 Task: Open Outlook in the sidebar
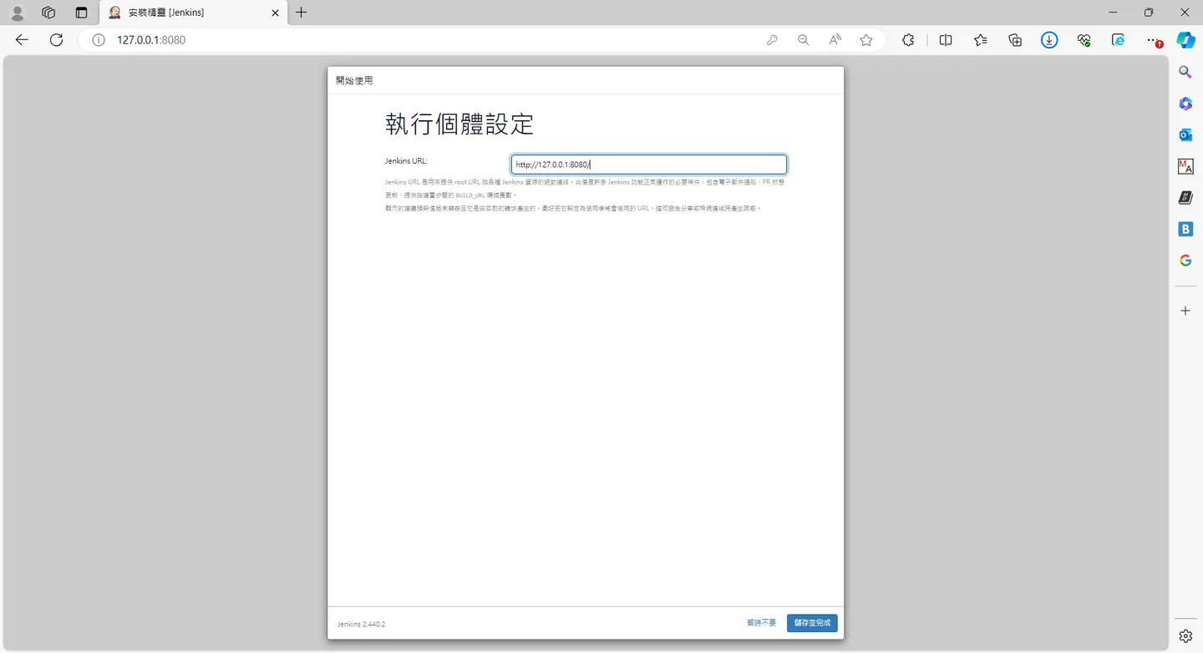click(x=1185, y=135)
